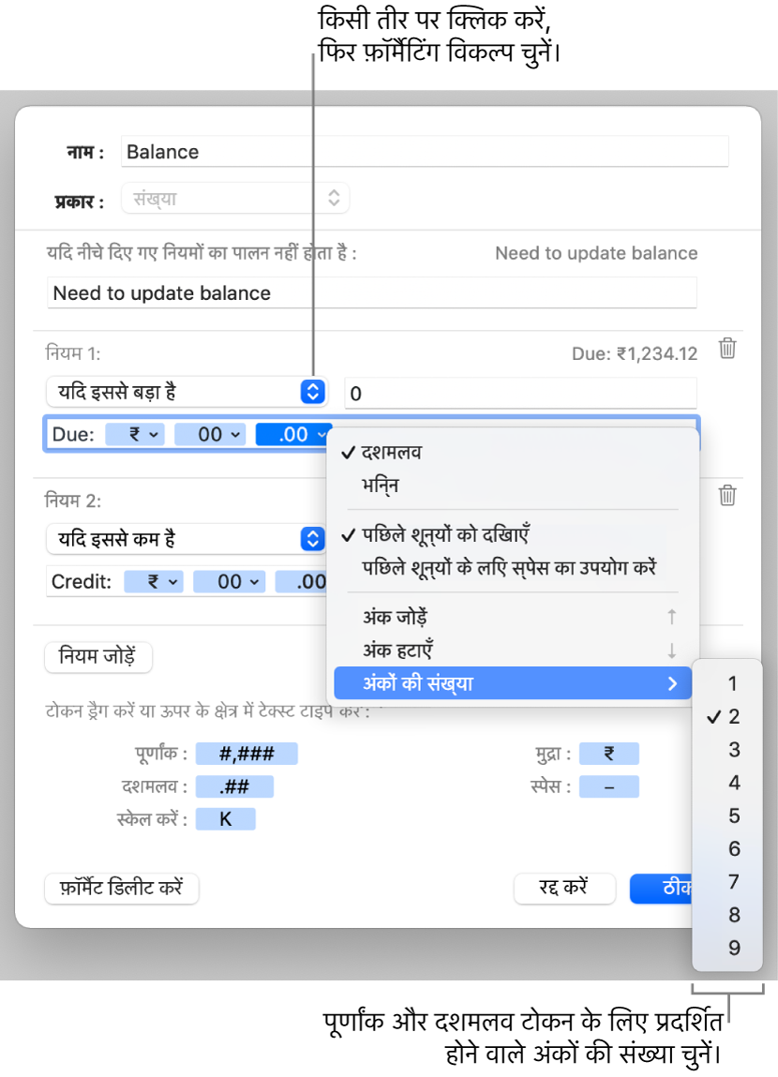Open the 'यदि इससे कम है' condition popup
The image size is (778, 1077).
pos(187,539)
